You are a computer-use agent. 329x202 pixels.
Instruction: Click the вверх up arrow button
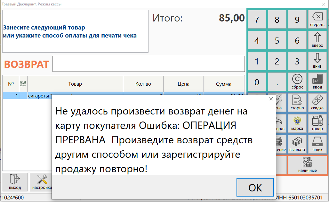click(317, 40)
